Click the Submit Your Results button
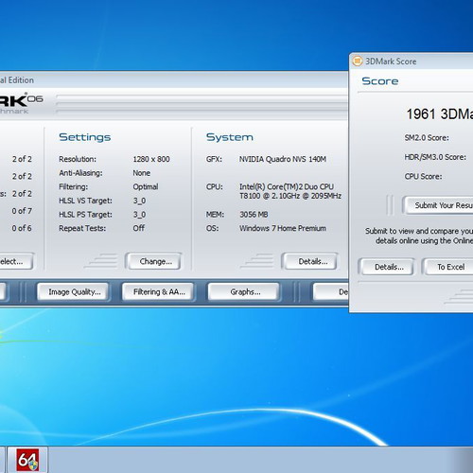 [x=438, y=205]
